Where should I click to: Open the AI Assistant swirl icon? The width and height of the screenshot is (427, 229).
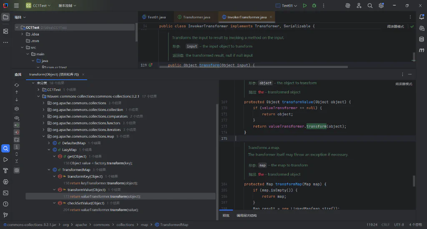tap(348, 5)
